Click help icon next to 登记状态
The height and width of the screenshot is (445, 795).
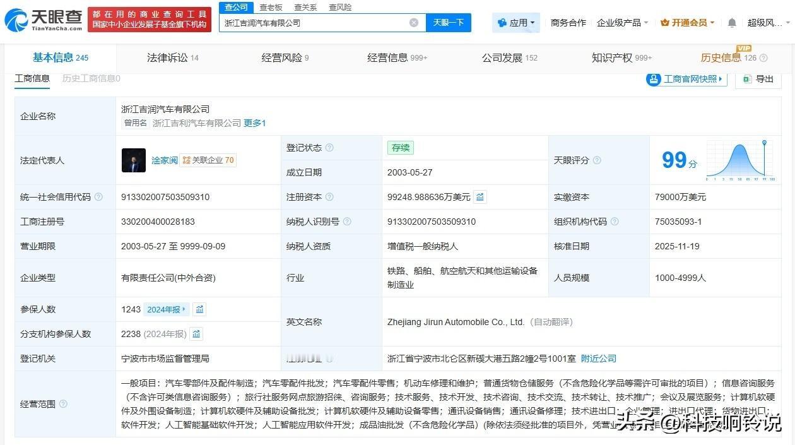[x=329, y=148]
